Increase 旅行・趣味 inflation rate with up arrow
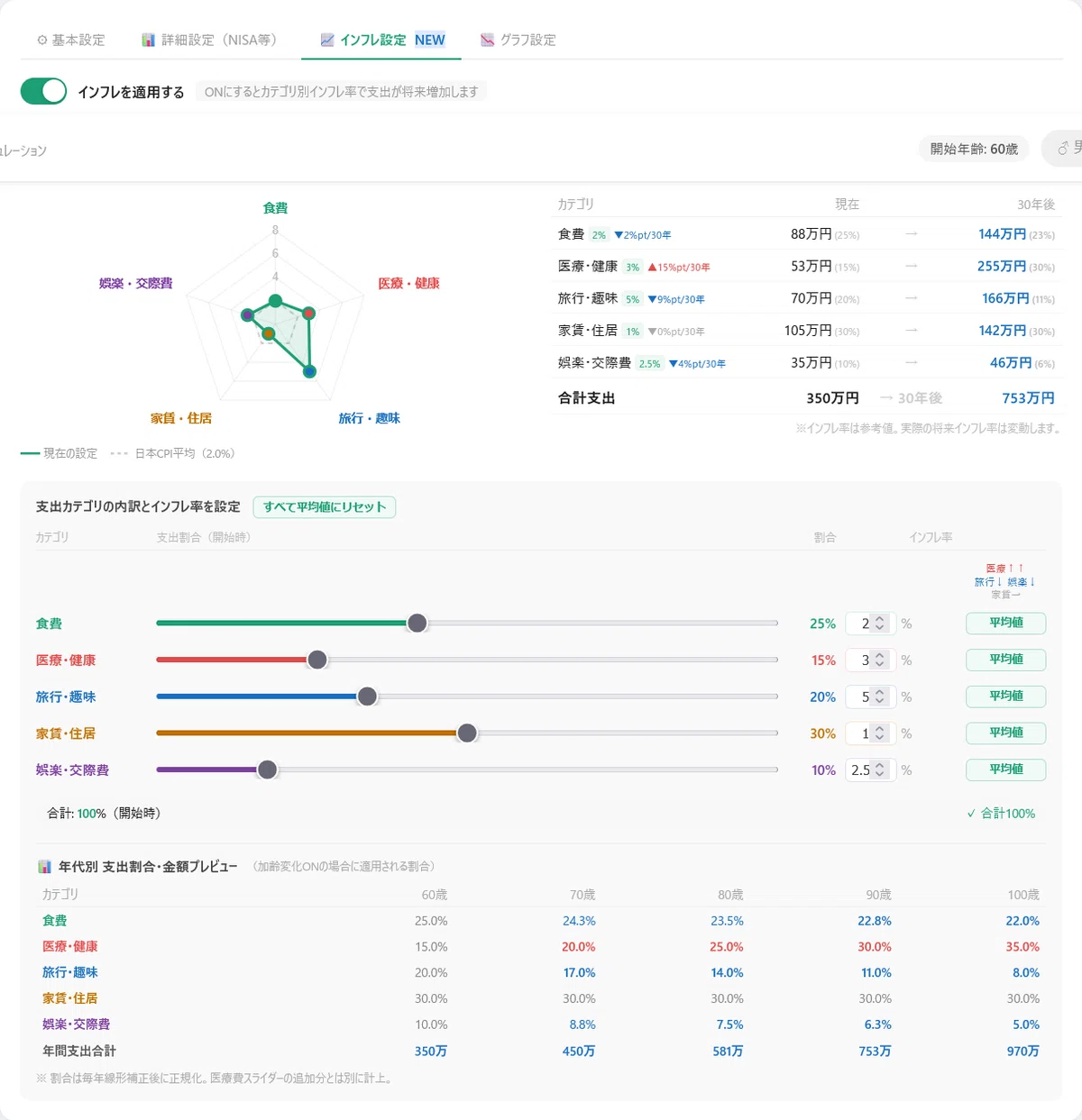The width and height of the screenshot is (1082, 1120). (x=881, y=691)
